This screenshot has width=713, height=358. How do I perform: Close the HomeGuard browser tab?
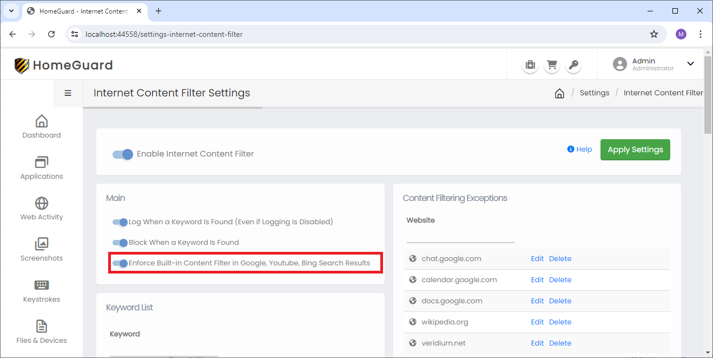pos(138,11)
